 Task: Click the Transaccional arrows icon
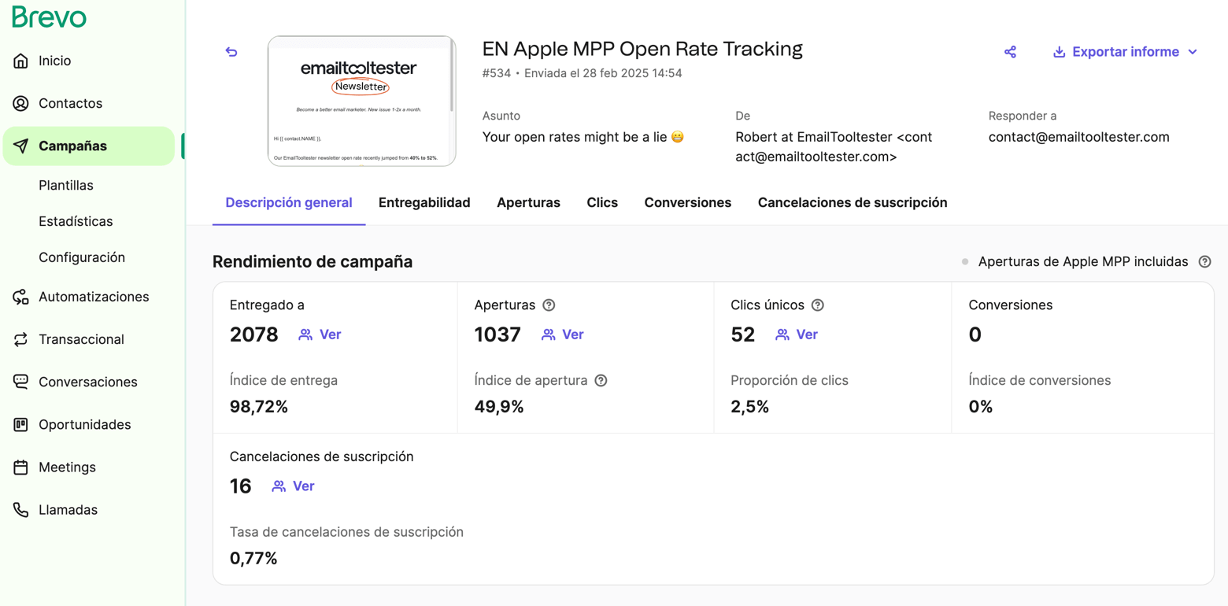click(x=21, y=339)
